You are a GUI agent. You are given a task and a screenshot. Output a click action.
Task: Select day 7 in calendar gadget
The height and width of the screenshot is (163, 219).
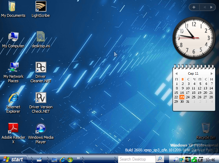pos(212,84)
